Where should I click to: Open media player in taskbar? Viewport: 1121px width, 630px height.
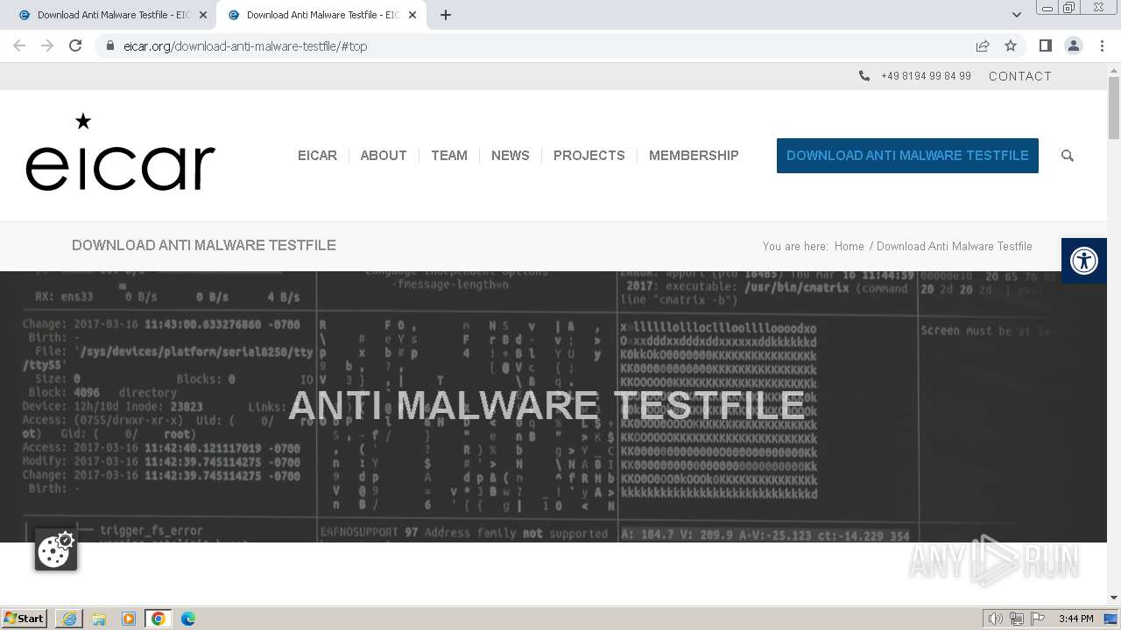pyautogui.click(x=129, y=619)
